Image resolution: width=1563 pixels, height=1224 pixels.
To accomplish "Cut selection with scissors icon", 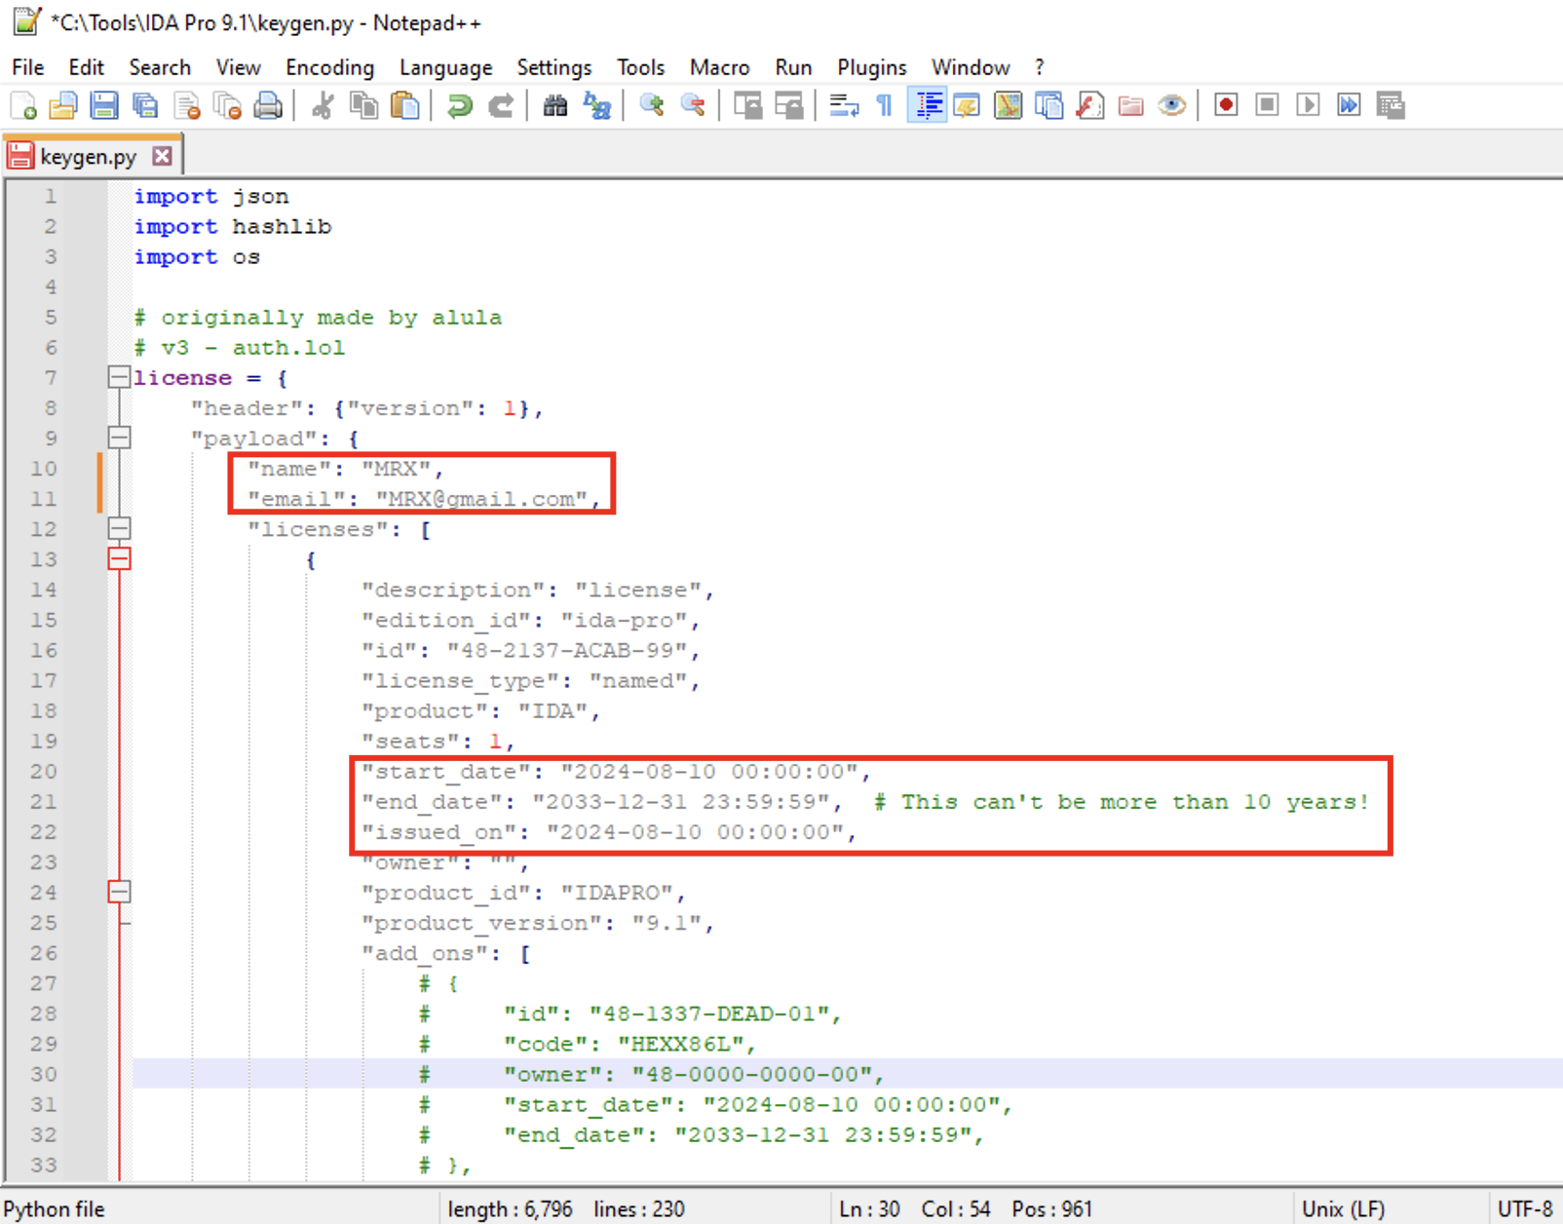I will pos(323,105).
